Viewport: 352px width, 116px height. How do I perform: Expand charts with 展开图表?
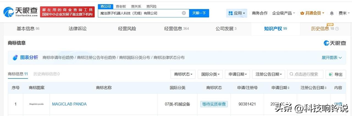point(332,58)
